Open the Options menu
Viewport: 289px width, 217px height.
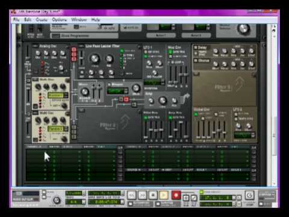[x=59, y=20]
